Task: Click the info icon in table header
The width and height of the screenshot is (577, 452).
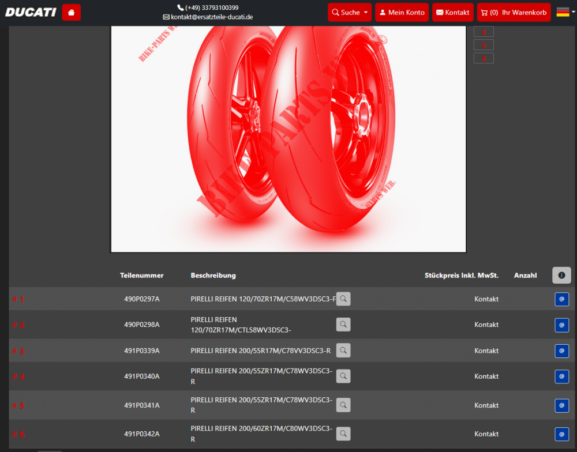Action: coord(561,276)
